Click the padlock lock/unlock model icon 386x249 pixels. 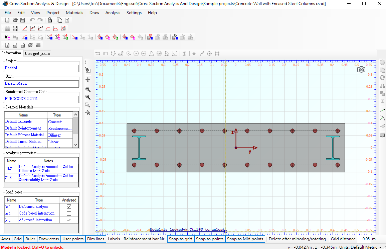49,20
